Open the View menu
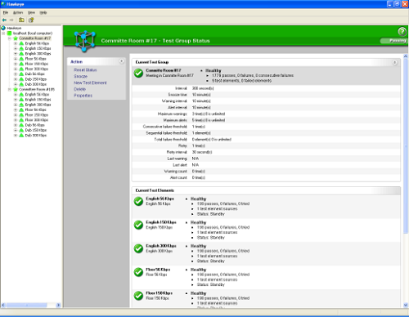Viewport: 409px width, 317px height. coord(31,12)
